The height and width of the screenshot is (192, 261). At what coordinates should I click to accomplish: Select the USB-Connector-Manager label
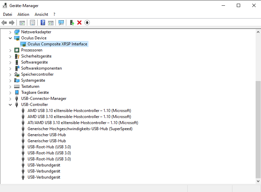[x=44, y=99]
